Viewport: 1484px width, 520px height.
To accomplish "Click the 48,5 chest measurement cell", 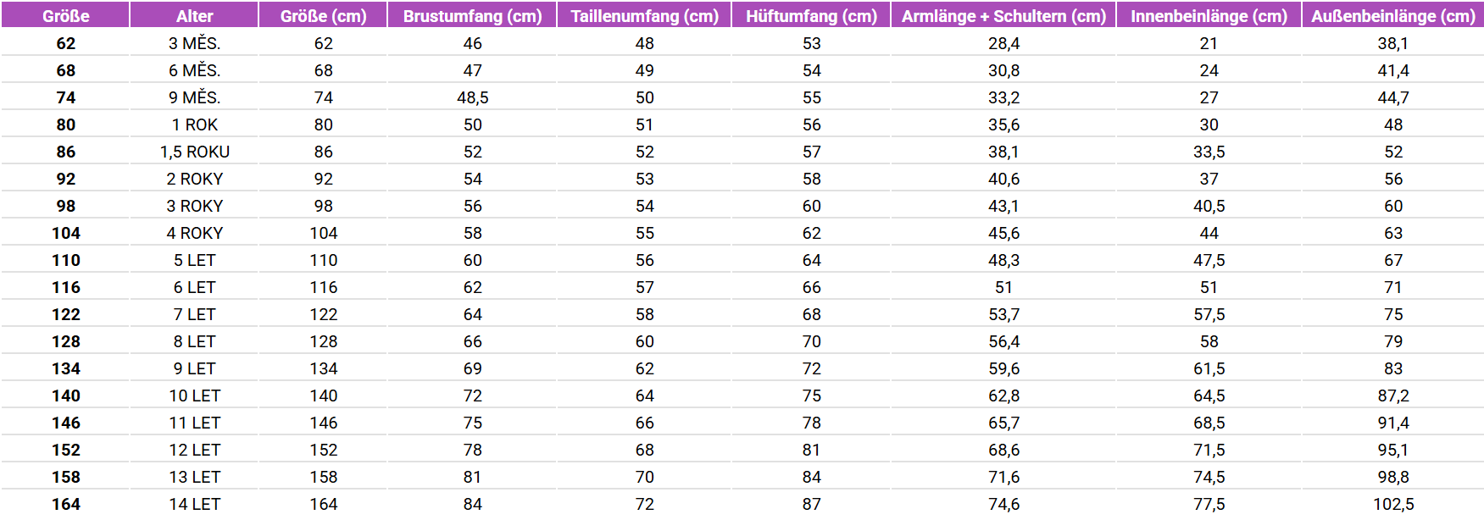I will click(472, 97).
